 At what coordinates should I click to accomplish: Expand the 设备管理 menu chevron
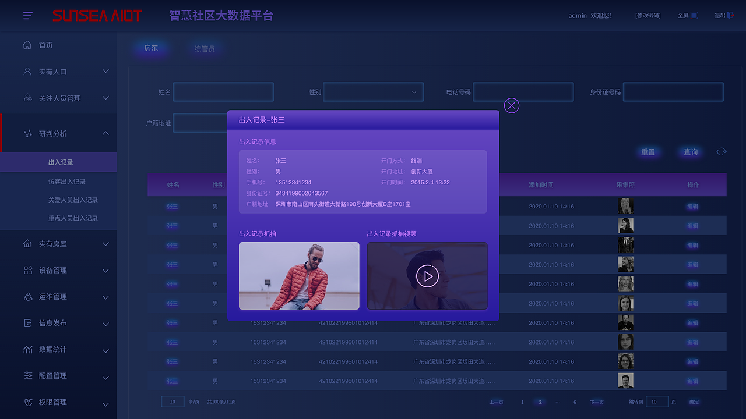[105, 271]
